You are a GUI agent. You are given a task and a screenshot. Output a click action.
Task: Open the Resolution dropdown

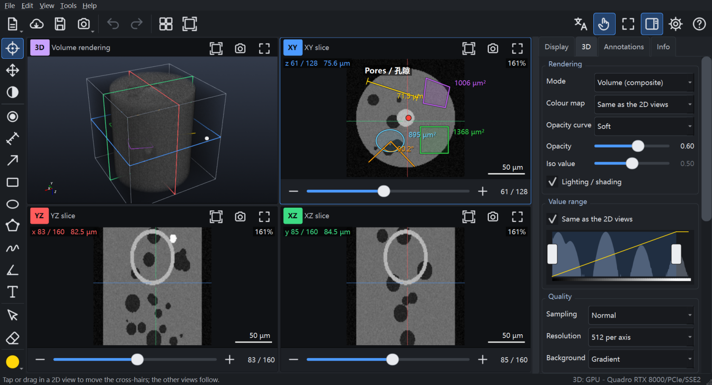(x=641, y=337)
